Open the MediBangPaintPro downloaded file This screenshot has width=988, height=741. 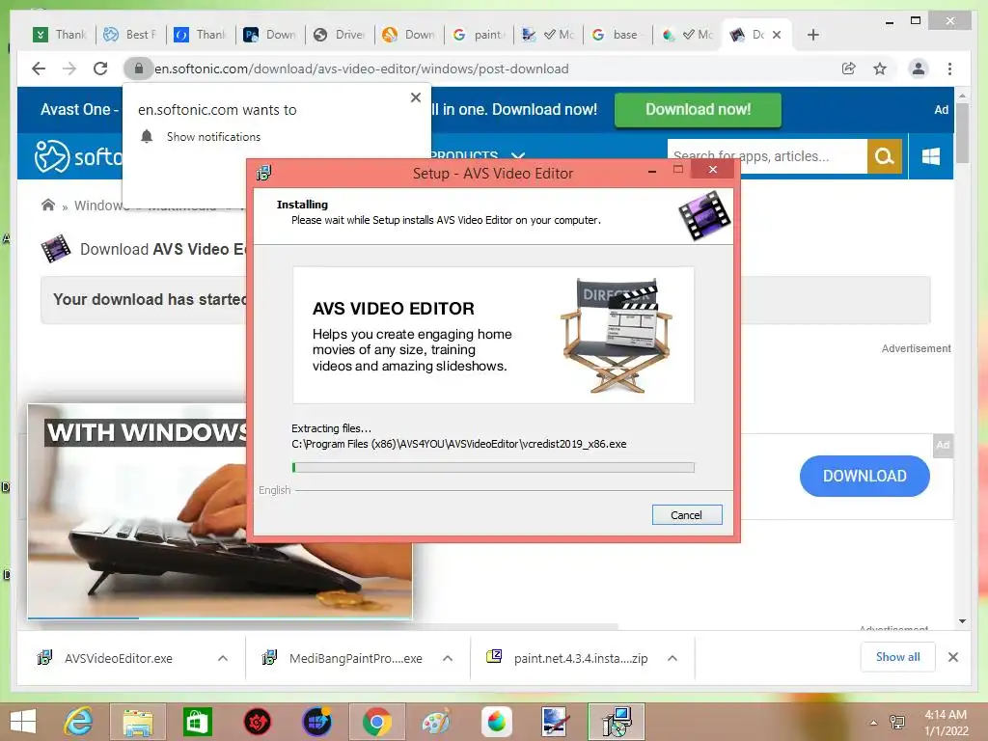(x=355, y=658)
